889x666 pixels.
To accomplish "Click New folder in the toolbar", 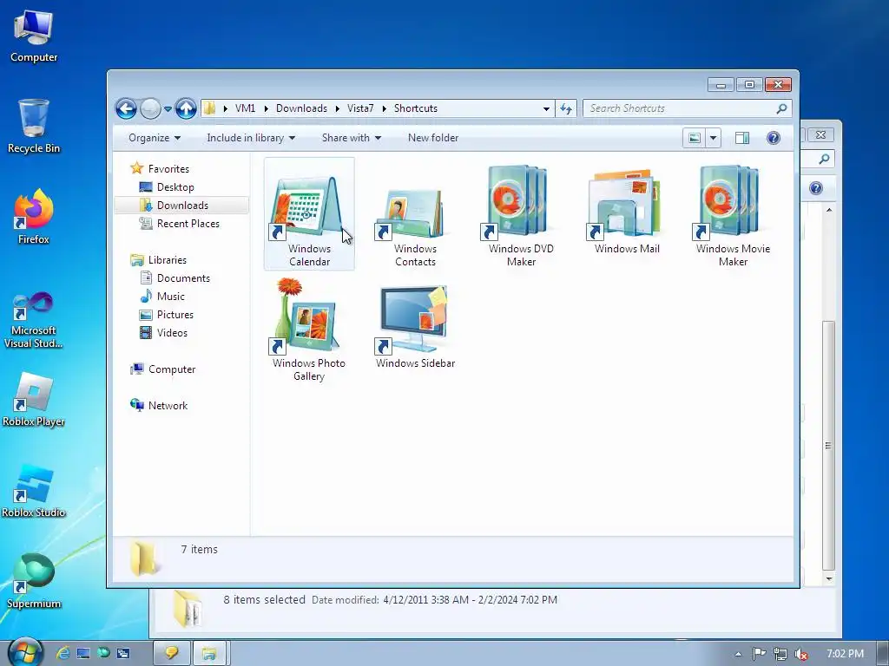I will click(x=433, y=138).
